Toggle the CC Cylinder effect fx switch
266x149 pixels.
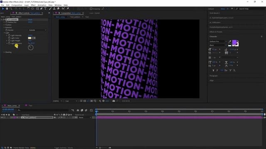(4, 19)
